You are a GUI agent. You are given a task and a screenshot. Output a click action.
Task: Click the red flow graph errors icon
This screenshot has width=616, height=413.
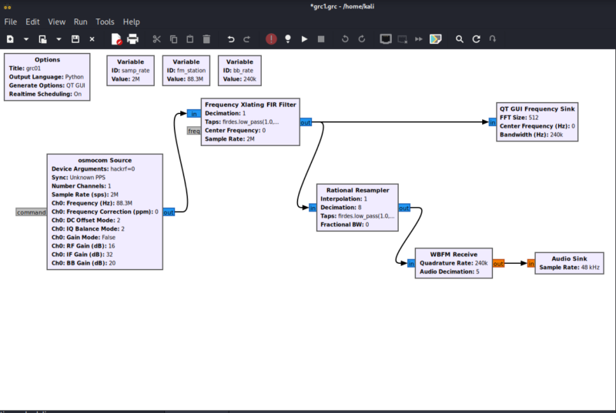271,38
